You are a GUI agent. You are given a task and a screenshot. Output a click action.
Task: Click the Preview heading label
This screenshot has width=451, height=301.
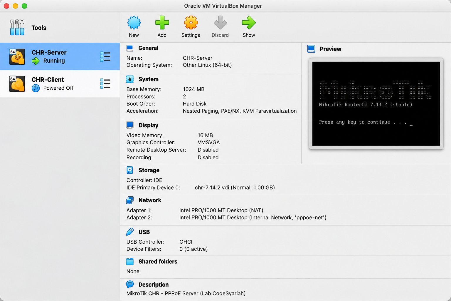tap(331, 49)
